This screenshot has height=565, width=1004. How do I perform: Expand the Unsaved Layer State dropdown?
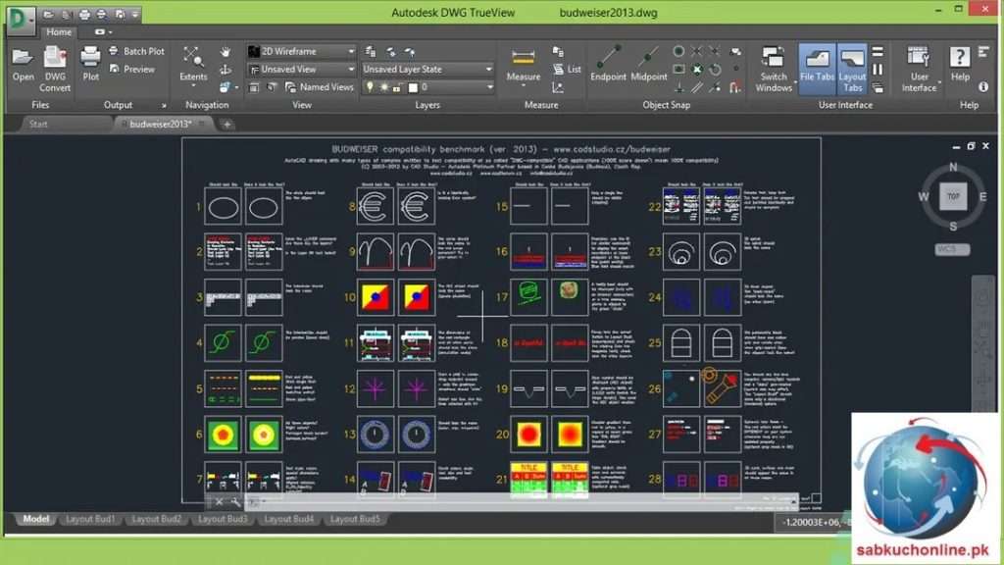[x=427, y=69]
